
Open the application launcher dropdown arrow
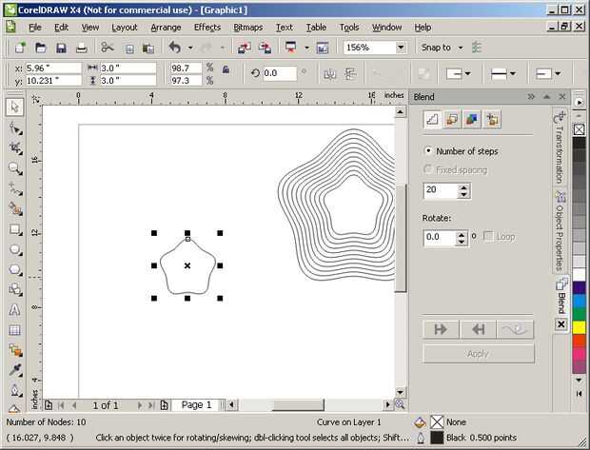click(306, 48)
